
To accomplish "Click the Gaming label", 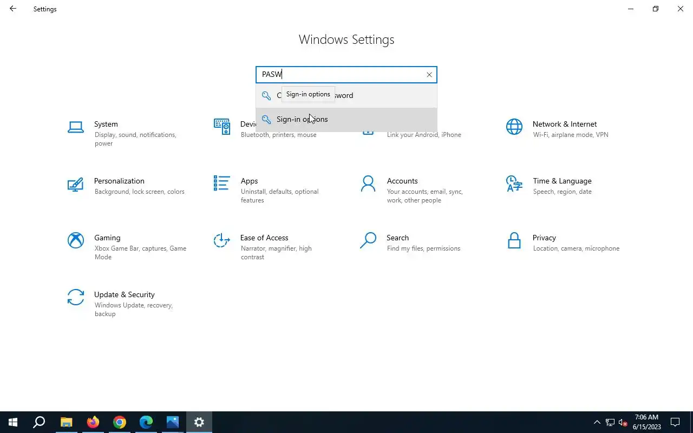I will [x=107, y=238].
